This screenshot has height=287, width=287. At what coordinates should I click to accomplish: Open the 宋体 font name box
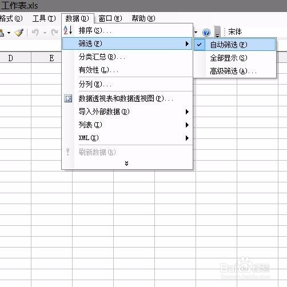pos(235,31)
